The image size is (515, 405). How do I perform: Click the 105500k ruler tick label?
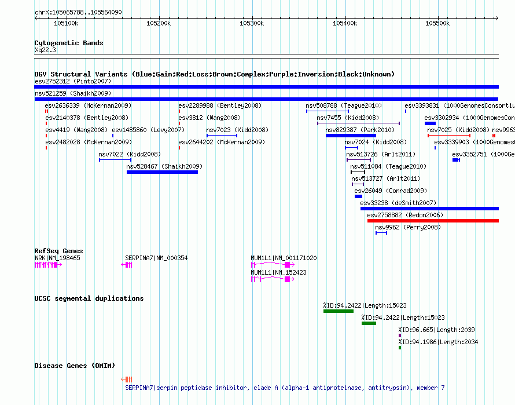click(x=437, y=23)
